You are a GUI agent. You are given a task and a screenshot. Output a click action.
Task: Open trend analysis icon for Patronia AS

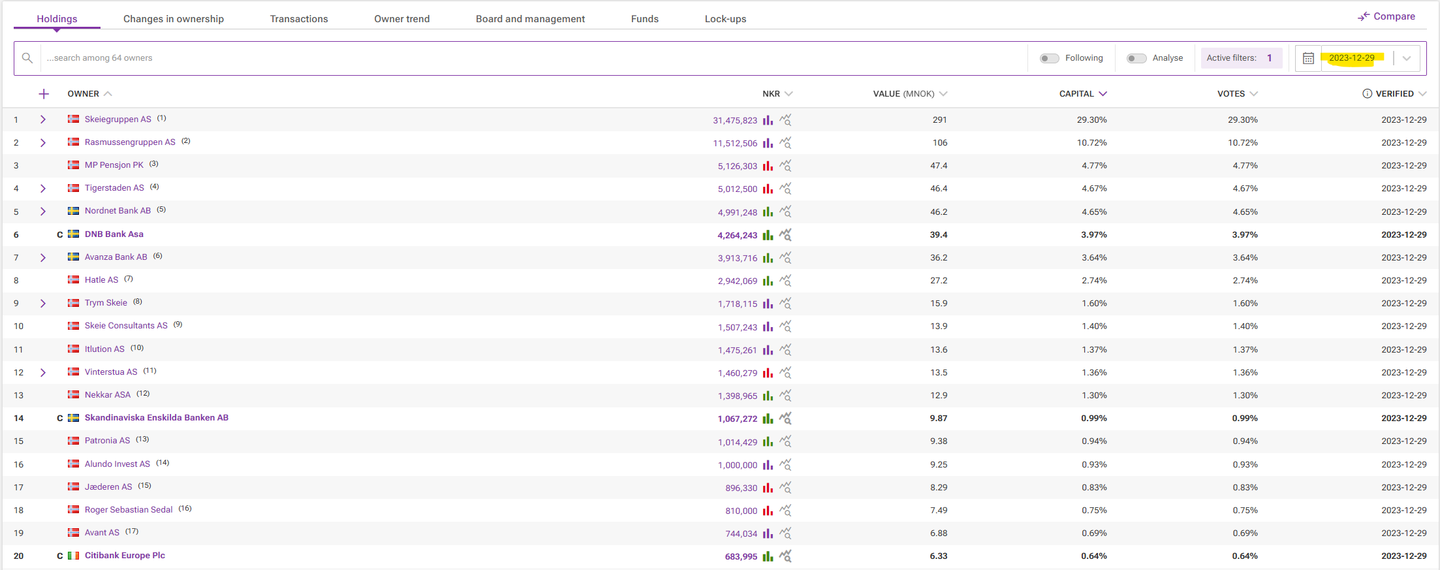tap(785, 441)
